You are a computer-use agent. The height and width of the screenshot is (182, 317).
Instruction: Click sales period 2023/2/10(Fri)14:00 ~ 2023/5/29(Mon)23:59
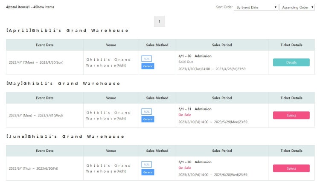[x=213, y=122]
